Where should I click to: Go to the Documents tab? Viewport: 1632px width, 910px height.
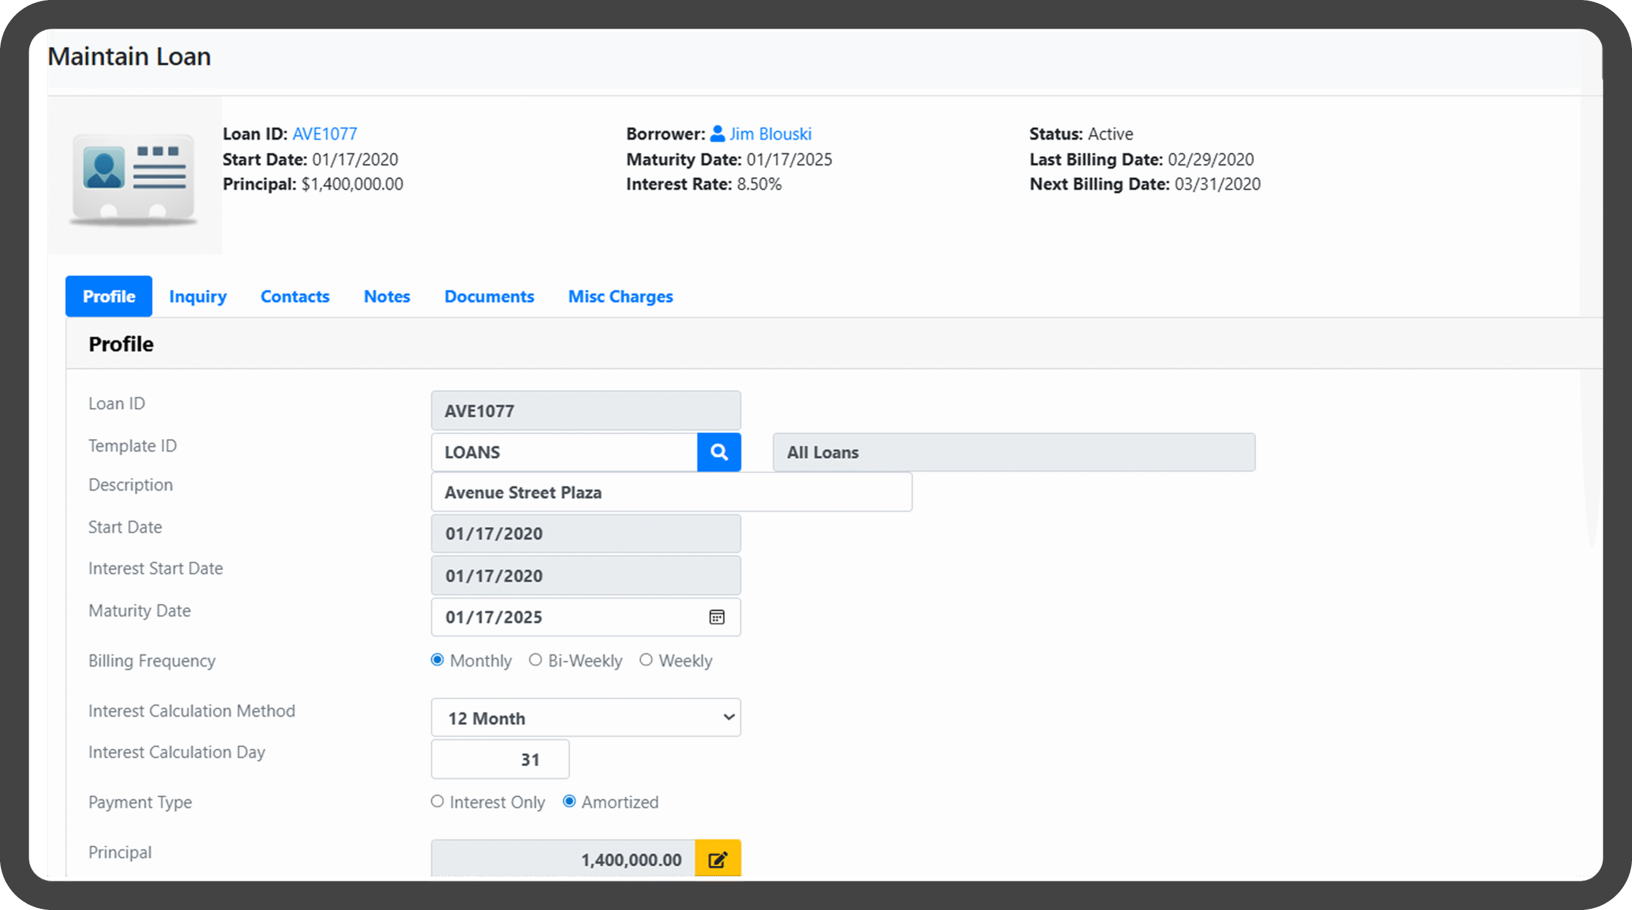[x=489, y=296]
